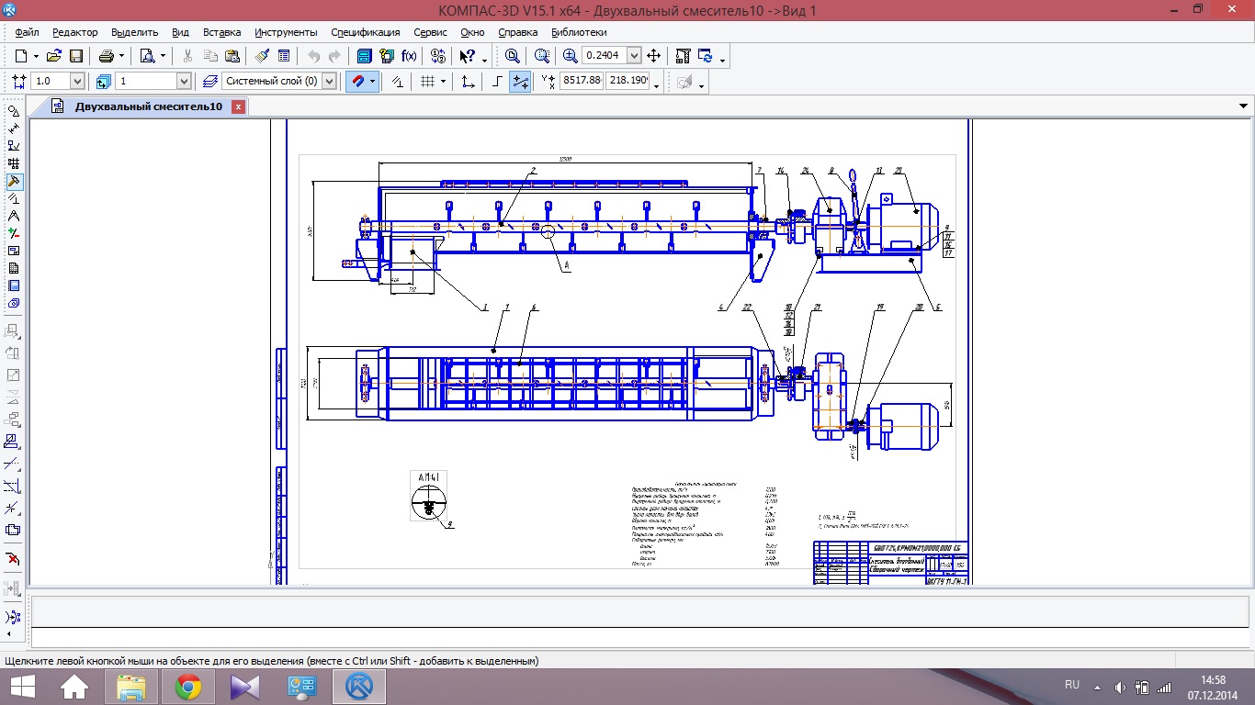Click the zoom value field 0.2404

tap(606, 56)
